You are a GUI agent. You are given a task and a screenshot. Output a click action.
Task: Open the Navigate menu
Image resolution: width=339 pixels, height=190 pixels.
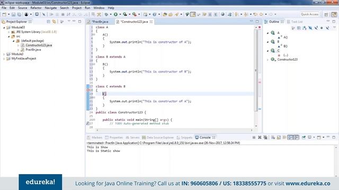pos(51,8)
